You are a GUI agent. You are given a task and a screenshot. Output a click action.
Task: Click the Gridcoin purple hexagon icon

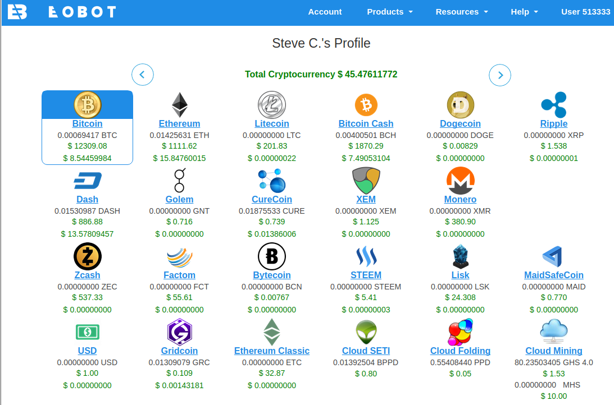[179, 332]
